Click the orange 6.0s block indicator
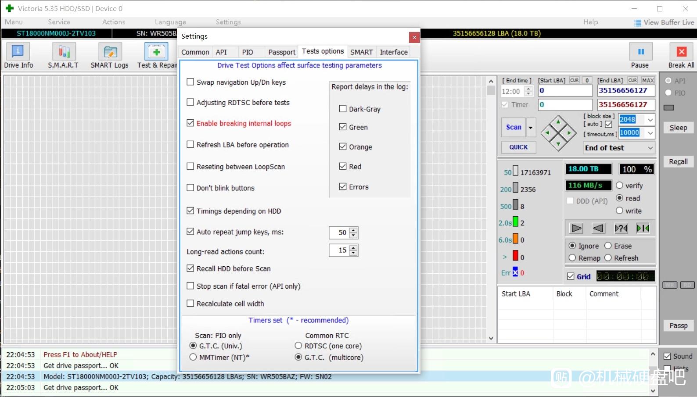The height and width of the screenshot is (397, 697). coord(516,239)
